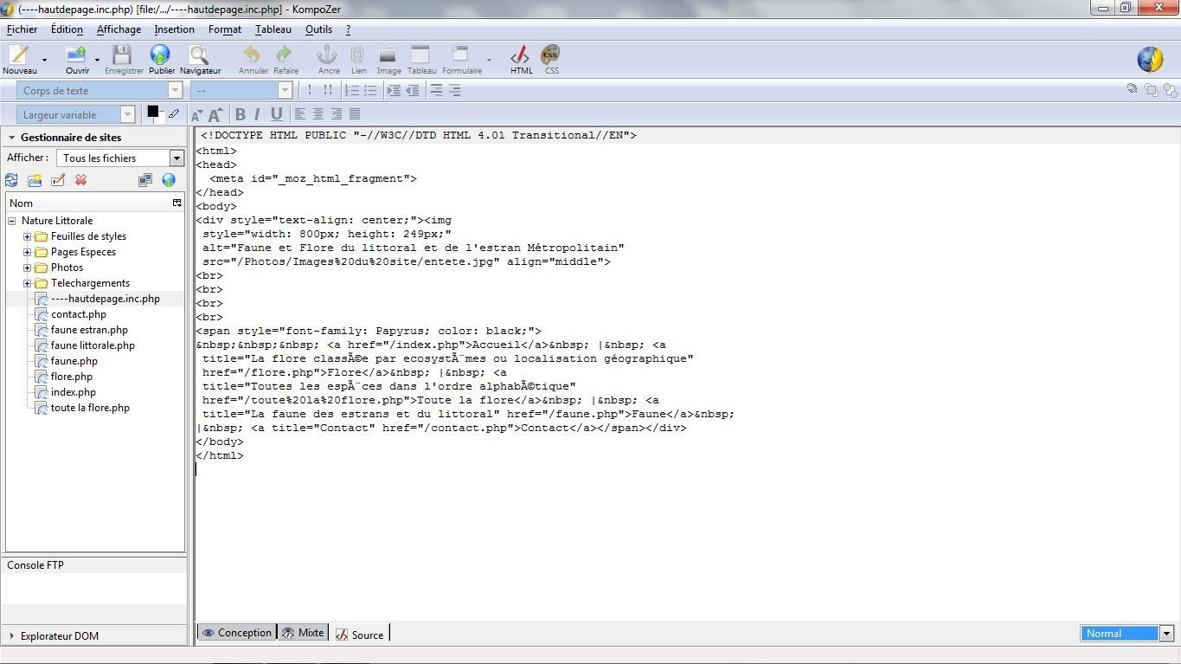Center align text
Viewport: 1181px width, 664px height.
(318, 114)
